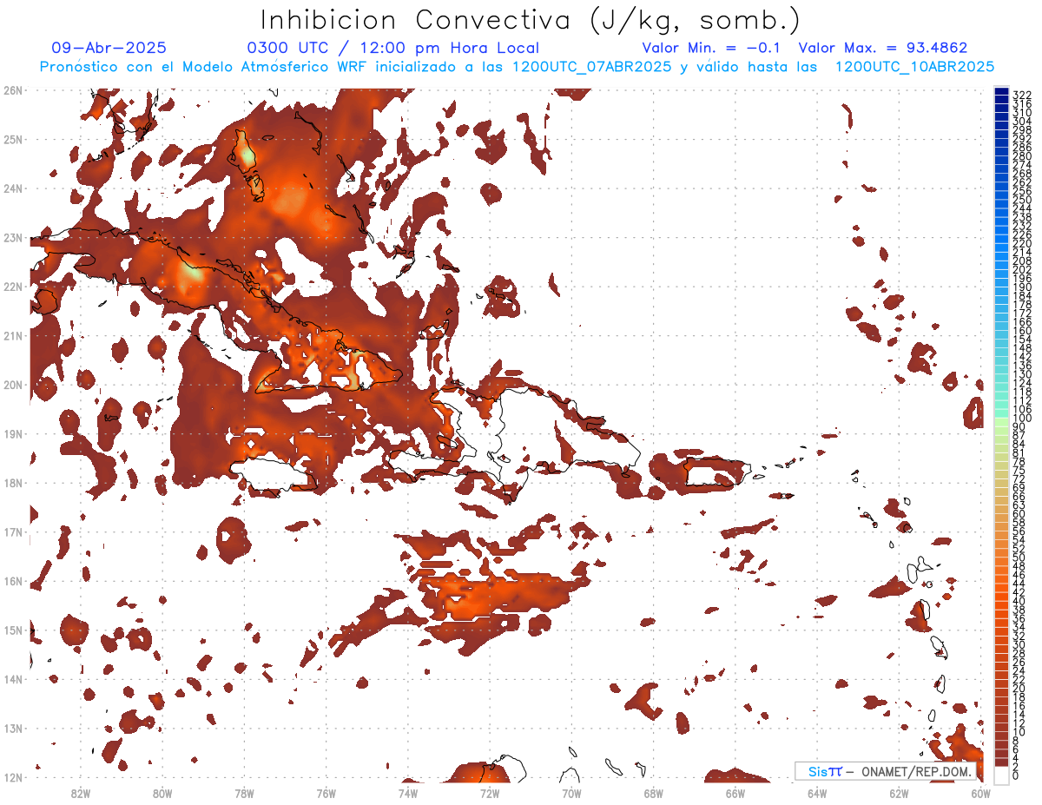Click the legend value label "100"
Screen dimensions: 1042x805
click(1022, 419)
